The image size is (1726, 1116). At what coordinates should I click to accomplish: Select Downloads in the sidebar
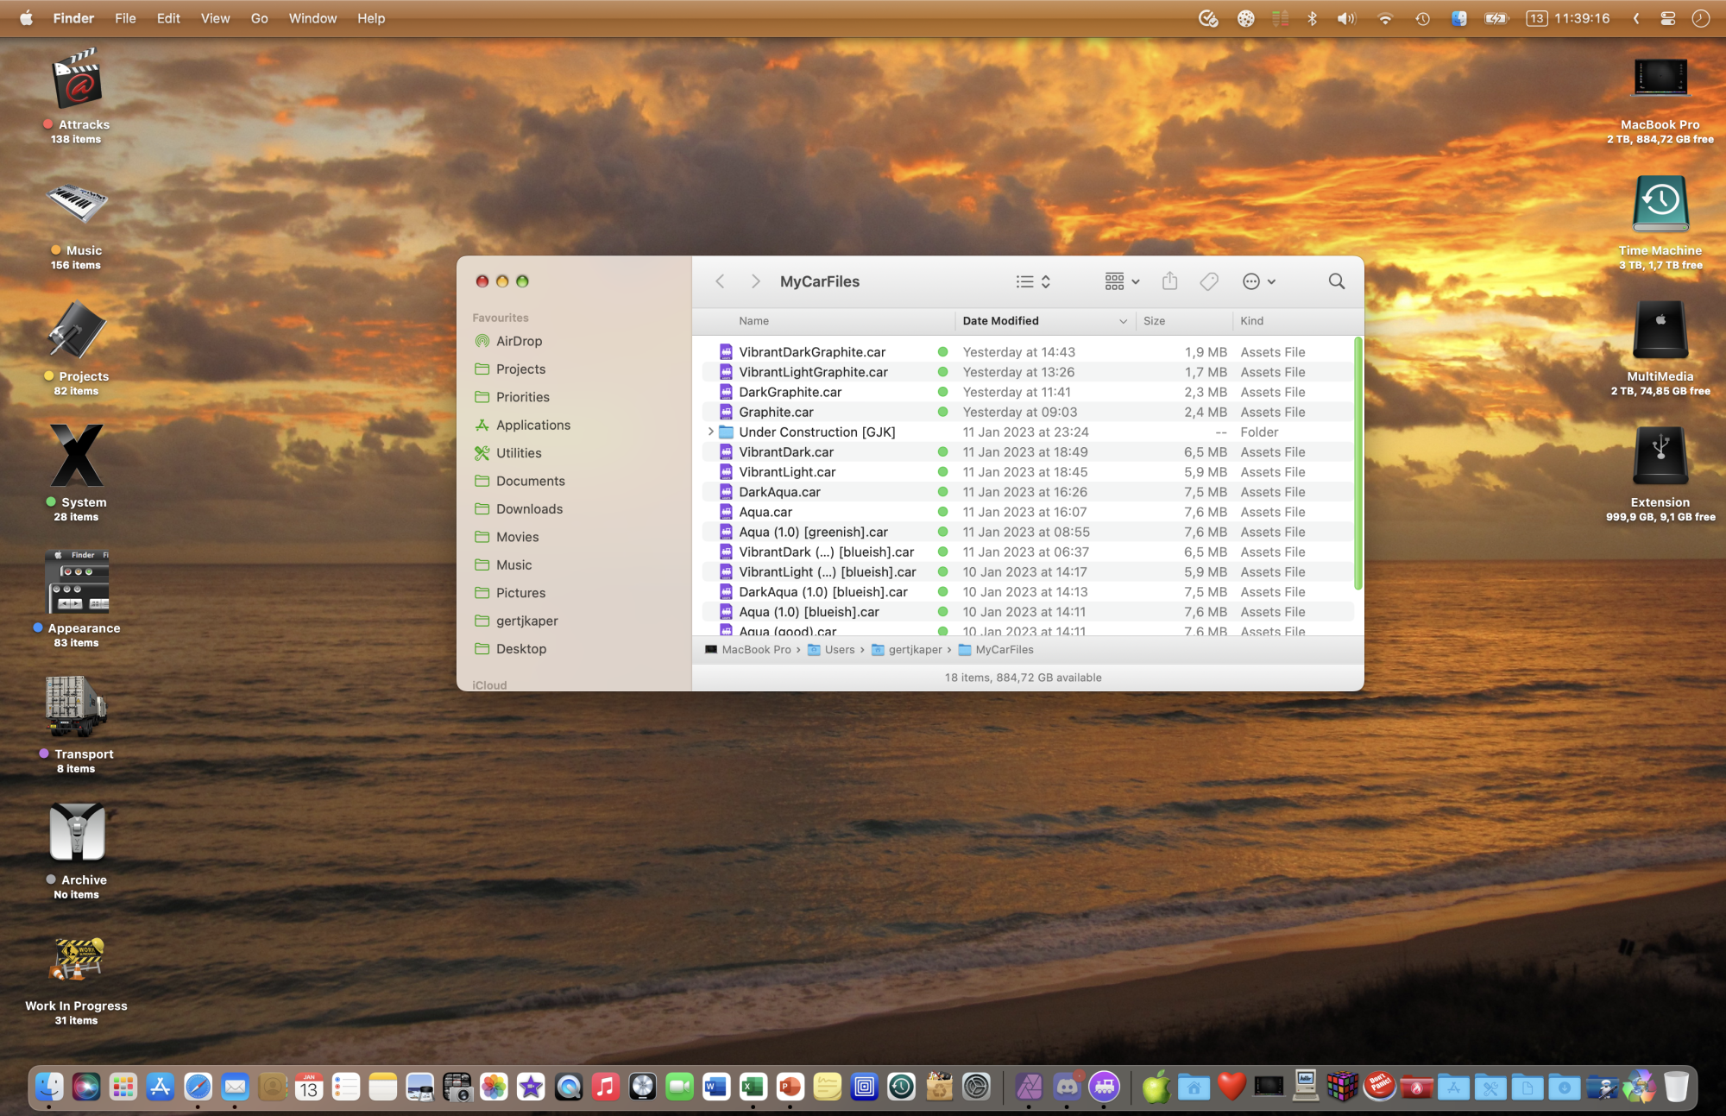point(529,509)
